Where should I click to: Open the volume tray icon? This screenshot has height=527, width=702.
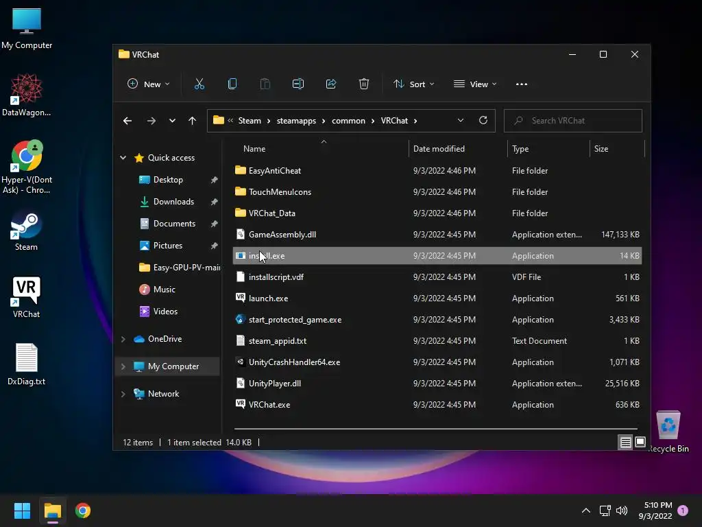pyautogui.click(x=621, y=511)
